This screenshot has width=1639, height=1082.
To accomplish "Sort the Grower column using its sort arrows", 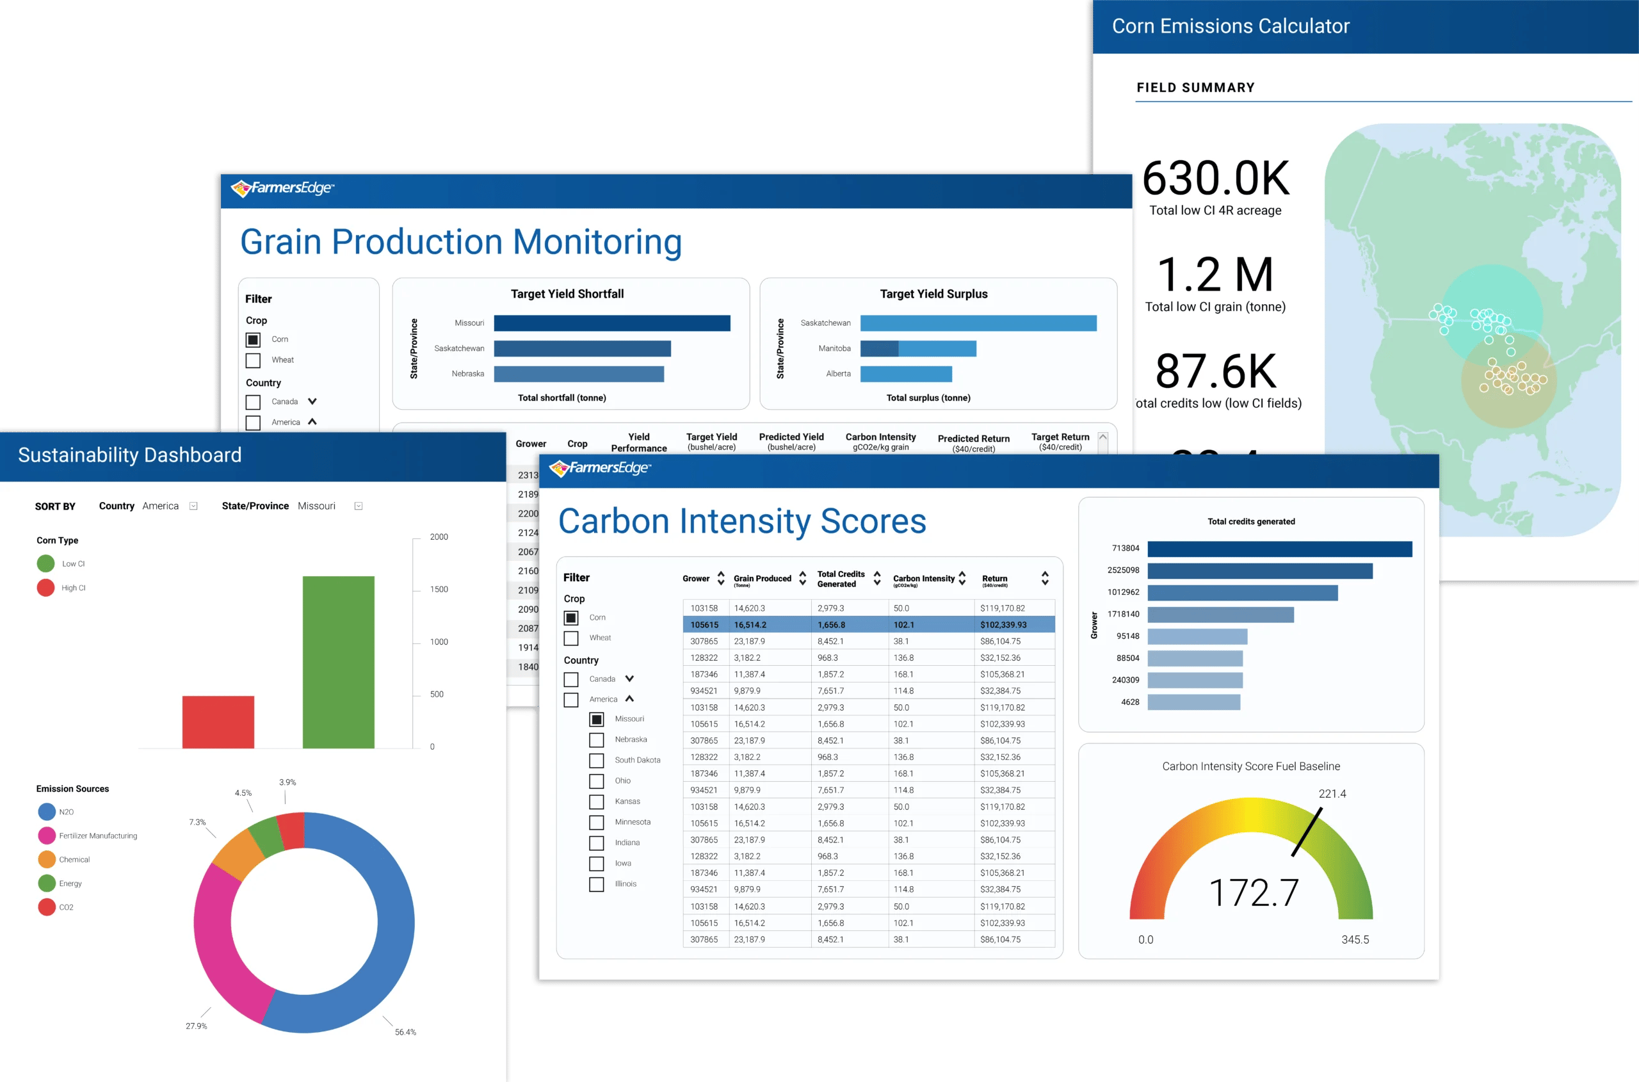I will [721, 577].
